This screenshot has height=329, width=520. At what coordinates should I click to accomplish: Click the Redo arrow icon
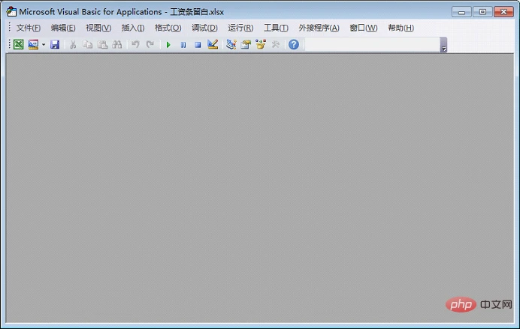(150, 44)
